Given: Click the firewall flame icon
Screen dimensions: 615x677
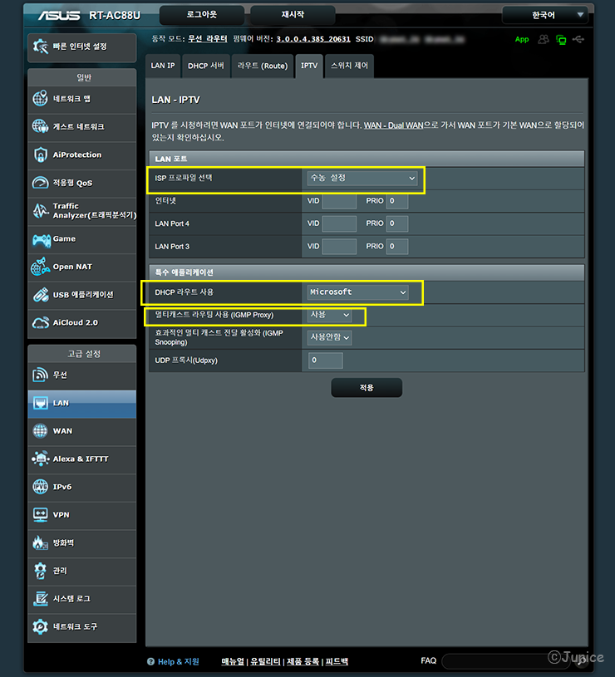Looking at the screenshot, I should (x=40, y=543).
